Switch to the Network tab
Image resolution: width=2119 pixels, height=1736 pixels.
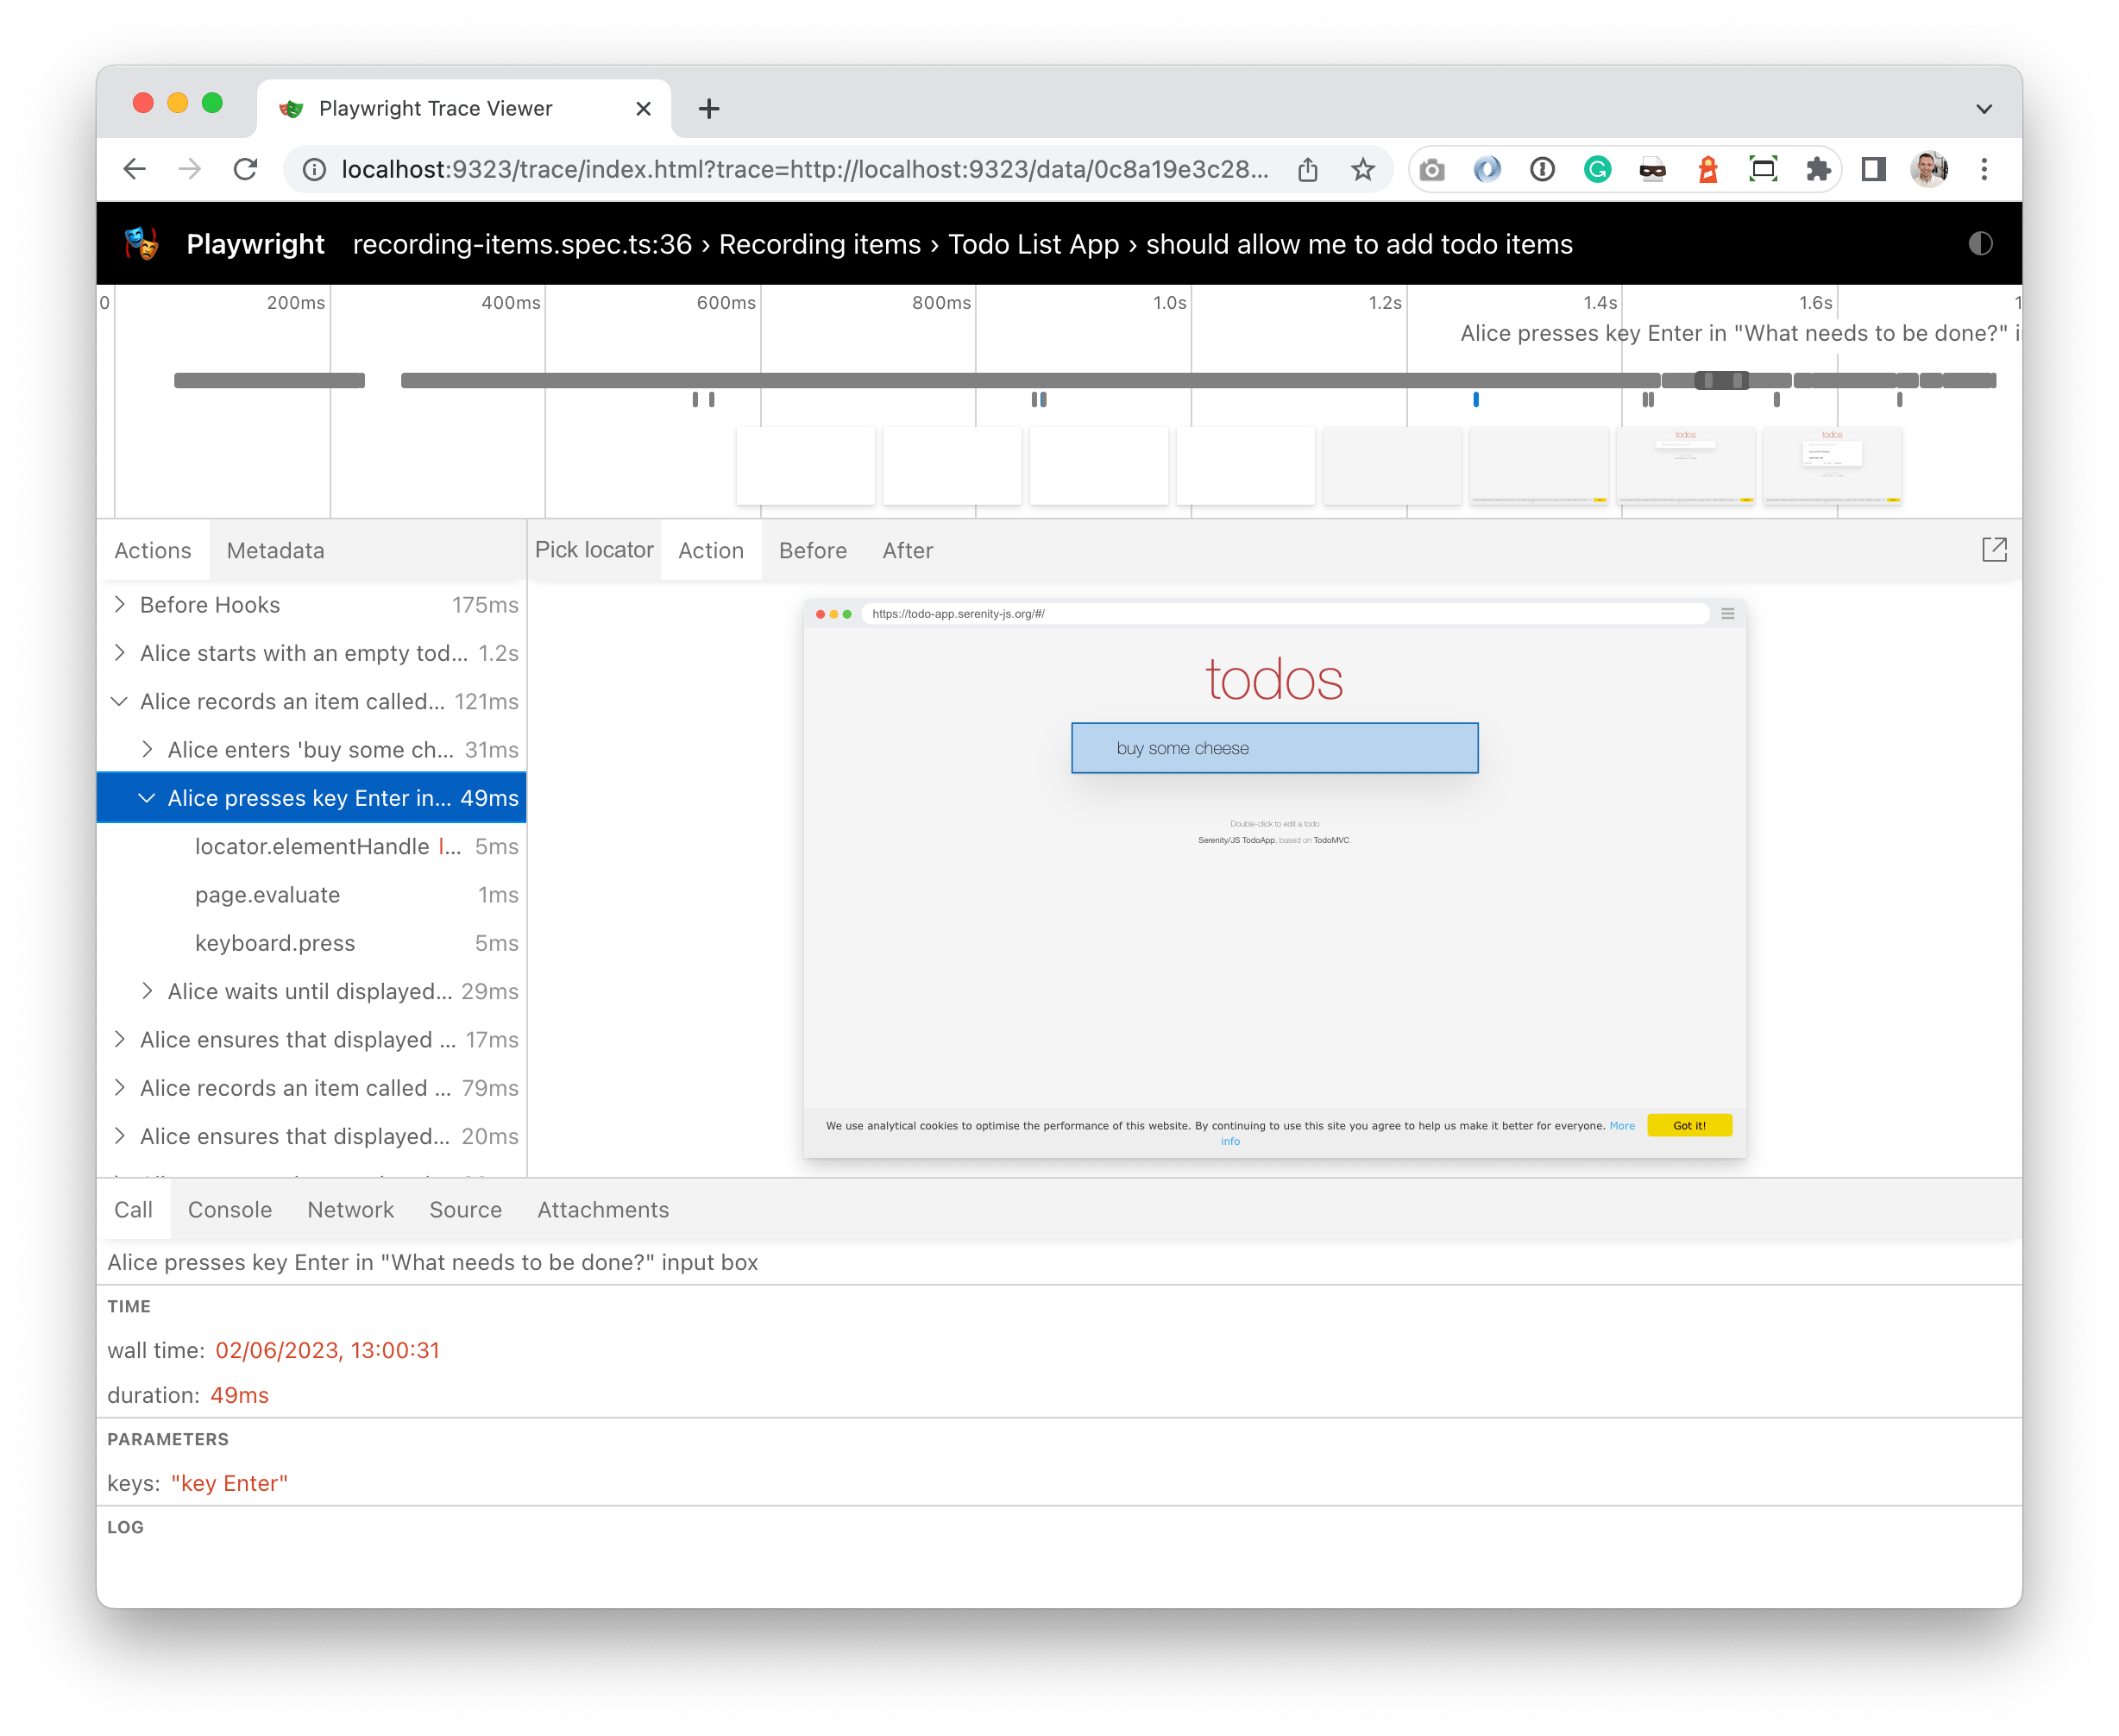click(x=350, y=1209)
